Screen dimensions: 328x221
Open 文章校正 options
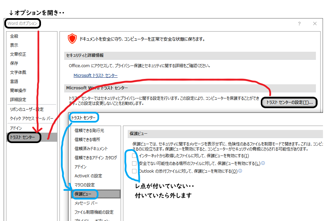pyautogui.click(x=18, y=54)
